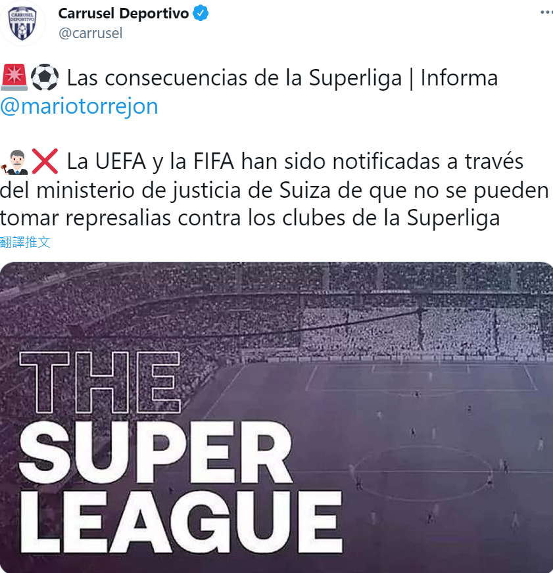Click the SUPER word in the image

pos(155,452)
